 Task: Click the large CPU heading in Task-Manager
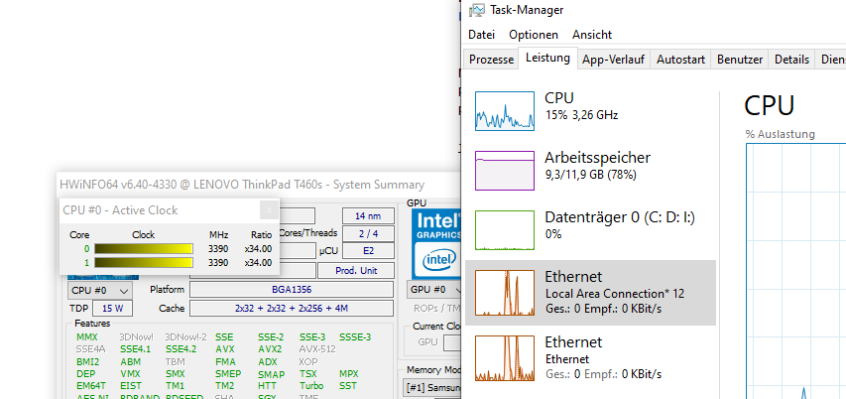pos(769,106)
